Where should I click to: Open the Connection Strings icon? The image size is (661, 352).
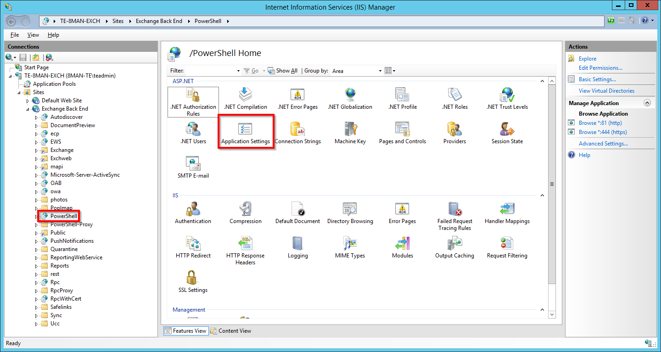pyautogui.click(x=297, y=130)
